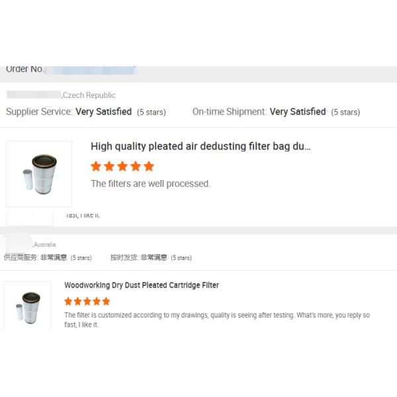Open the pleated air dedusting filter thumbnail
The height and width of the screenshot is (397, 397).
coord(39,173)
